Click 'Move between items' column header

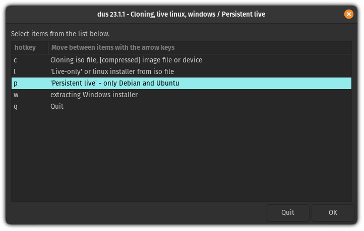click(x=113, y=47)
